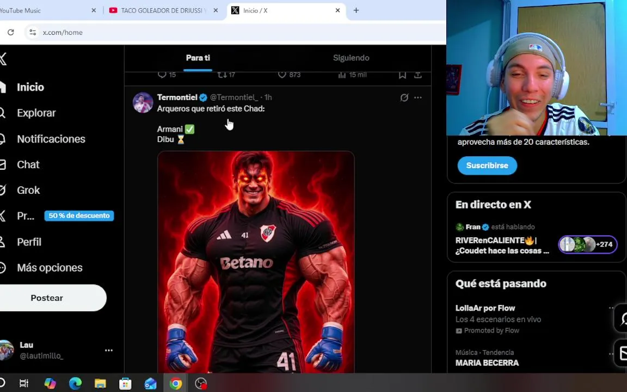The width and height of the screenshot is (627, 392).
Task: Open more options for LollaAr trend
Action: coord(611,308)
